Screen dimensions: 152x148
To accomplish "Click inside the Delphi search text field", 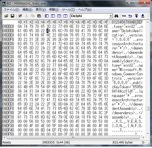I will (90, 16).
